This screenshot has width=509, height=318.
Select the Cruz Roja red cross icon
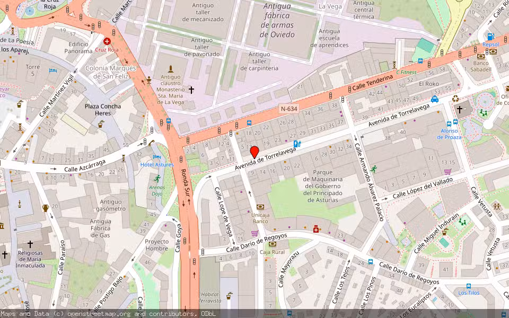click(x=107, y=41)
